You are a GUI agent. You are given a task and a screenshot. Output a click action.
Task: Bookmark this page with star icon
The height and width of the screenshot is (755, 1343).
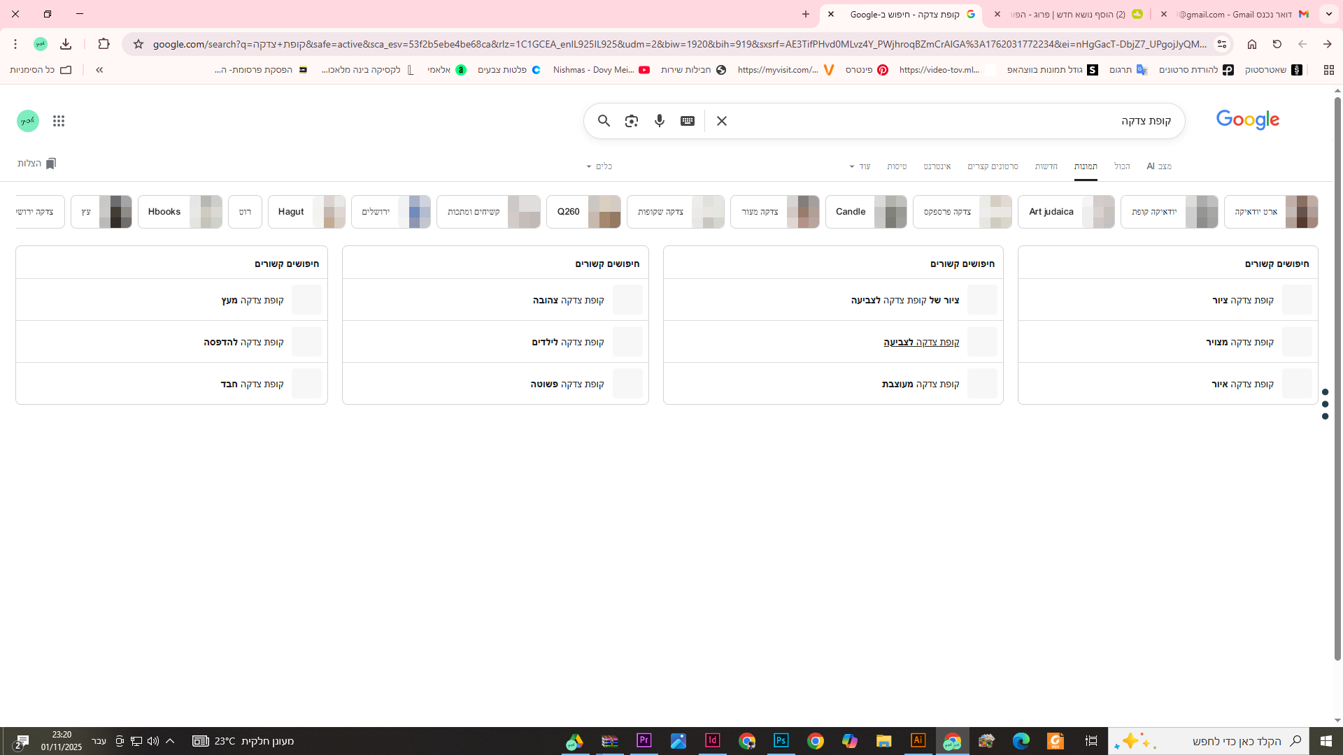coord(138,44)
